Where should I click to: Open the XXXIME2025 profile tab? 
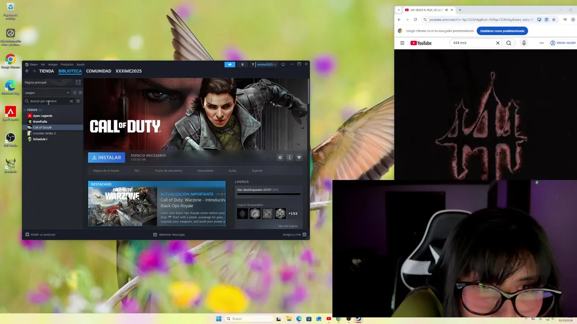[128, 71]
